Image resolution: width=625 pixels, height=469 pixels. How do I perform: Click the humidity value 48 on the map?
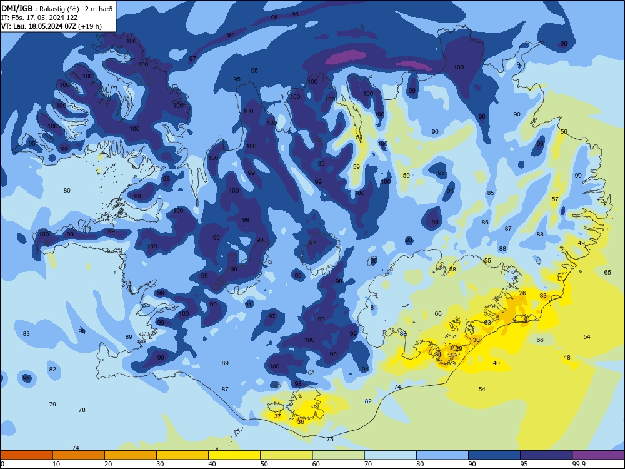(567, 357)
